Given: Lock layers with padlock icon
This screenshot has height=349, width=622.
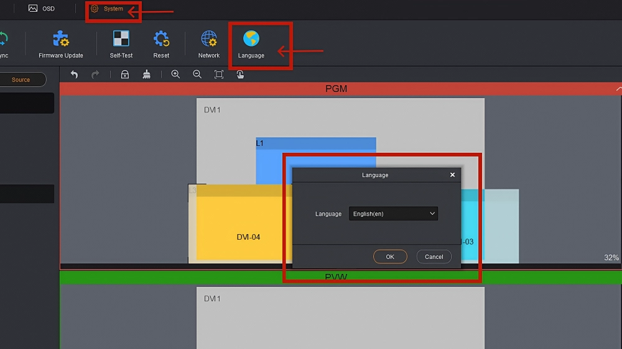Looking at the screenshot, I should click(125, 74).
